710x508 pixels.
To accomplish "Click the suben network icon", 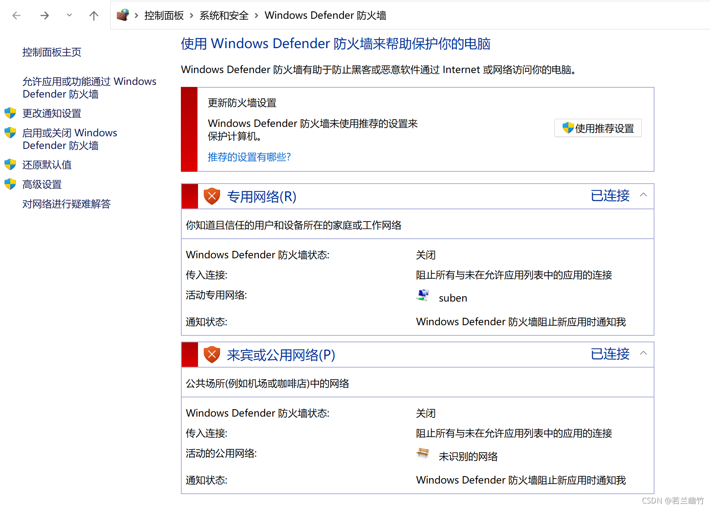I will (x=423, y=295).
